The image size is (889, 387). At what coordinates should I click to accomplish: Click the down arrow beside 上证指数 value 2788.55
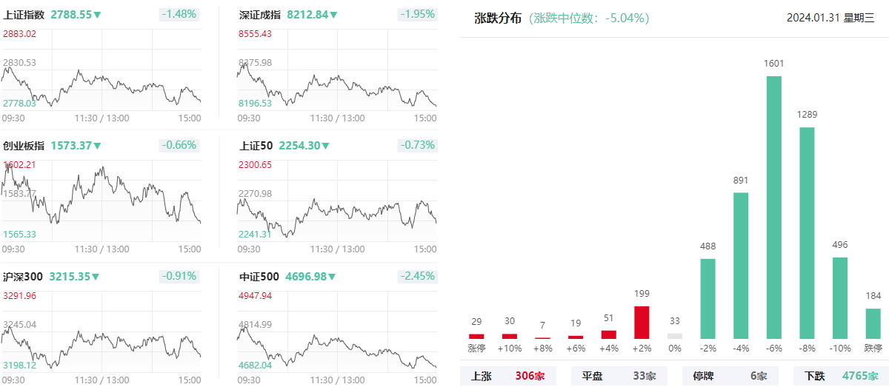pos(99,15)
